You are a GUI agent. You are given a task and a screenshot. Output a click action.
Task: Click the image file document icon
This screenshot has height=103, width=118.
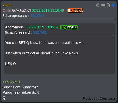tap(108, 5)
